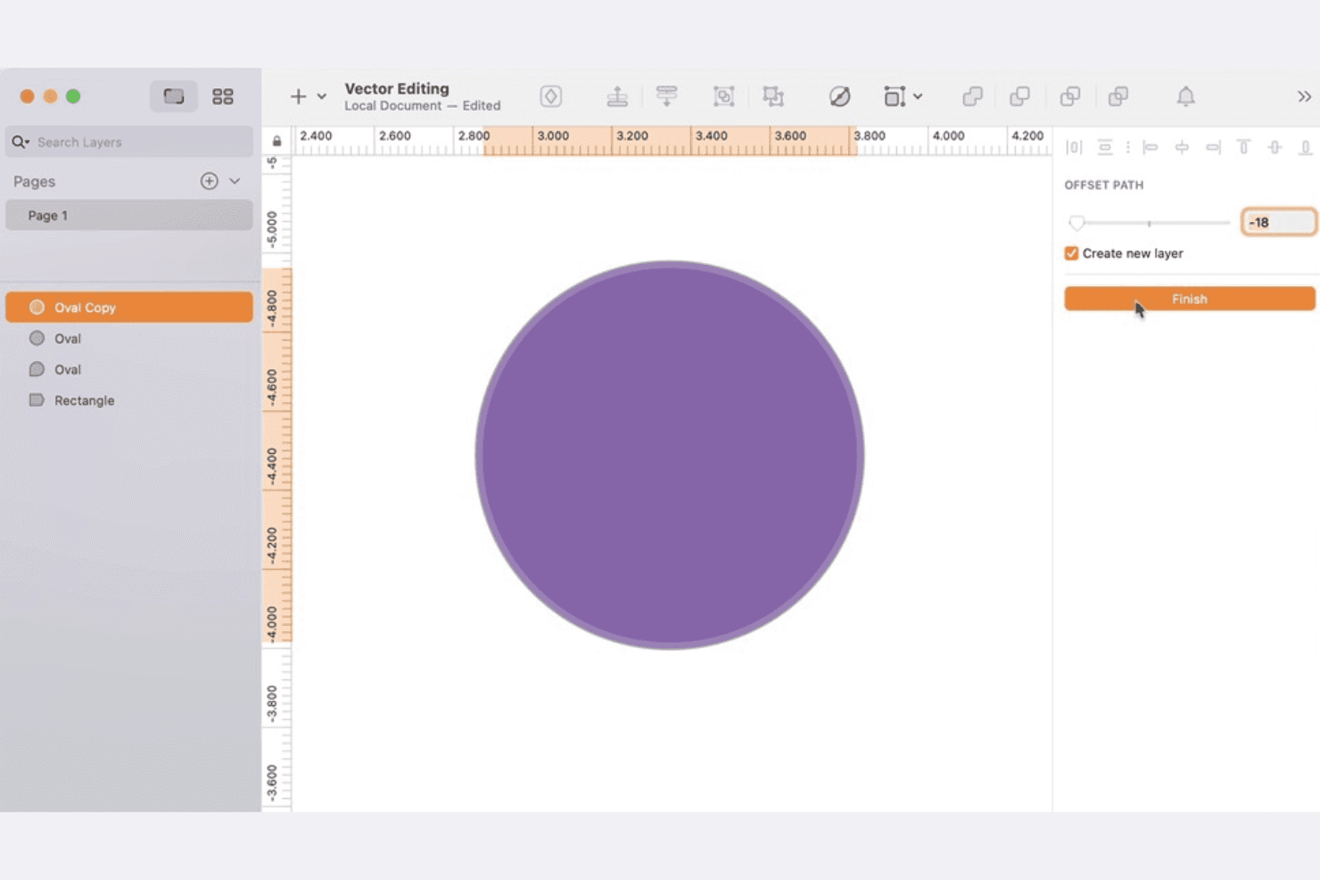Click the Offset Path slider handle
Image resolution: width=1320 pixels, height=880 pixels.
coord(1077,222)
